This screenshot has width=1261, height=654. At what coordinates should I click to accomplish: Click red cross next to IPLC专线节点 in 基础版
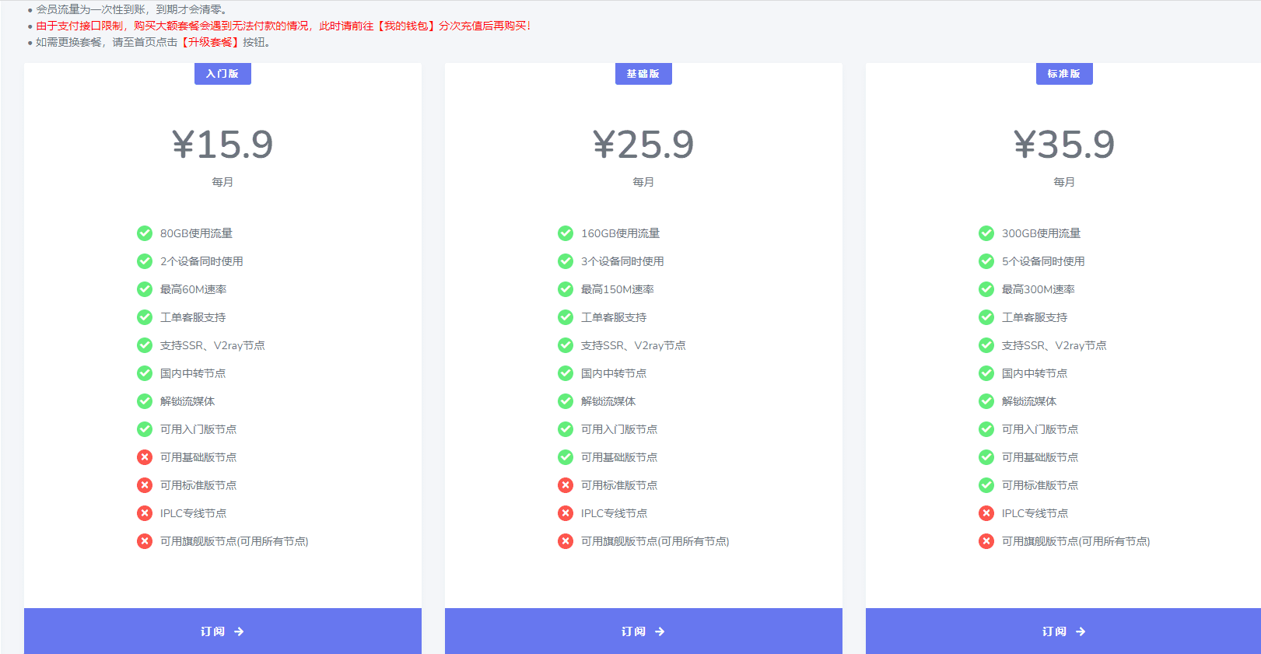tap(566, 513)
